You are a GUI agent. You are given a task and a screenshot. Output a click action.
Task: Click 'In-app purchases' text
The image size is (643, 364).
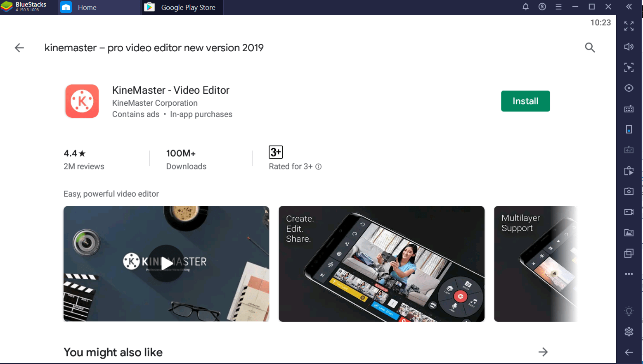[201, 114]
